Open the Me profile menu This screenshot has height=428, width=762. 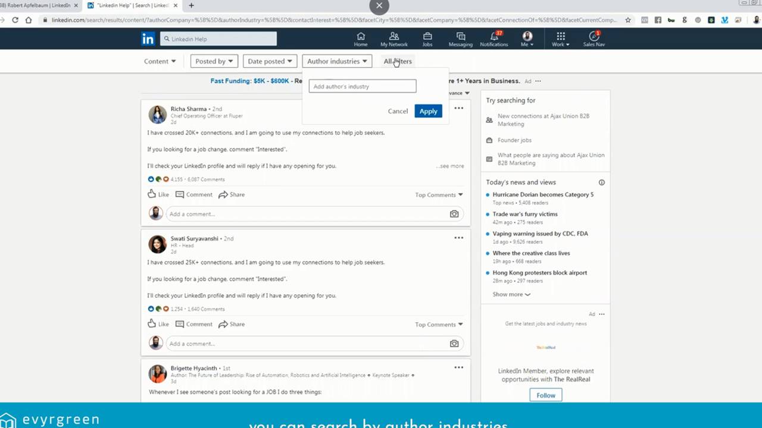pyautogui.click(x=527, y=39)
